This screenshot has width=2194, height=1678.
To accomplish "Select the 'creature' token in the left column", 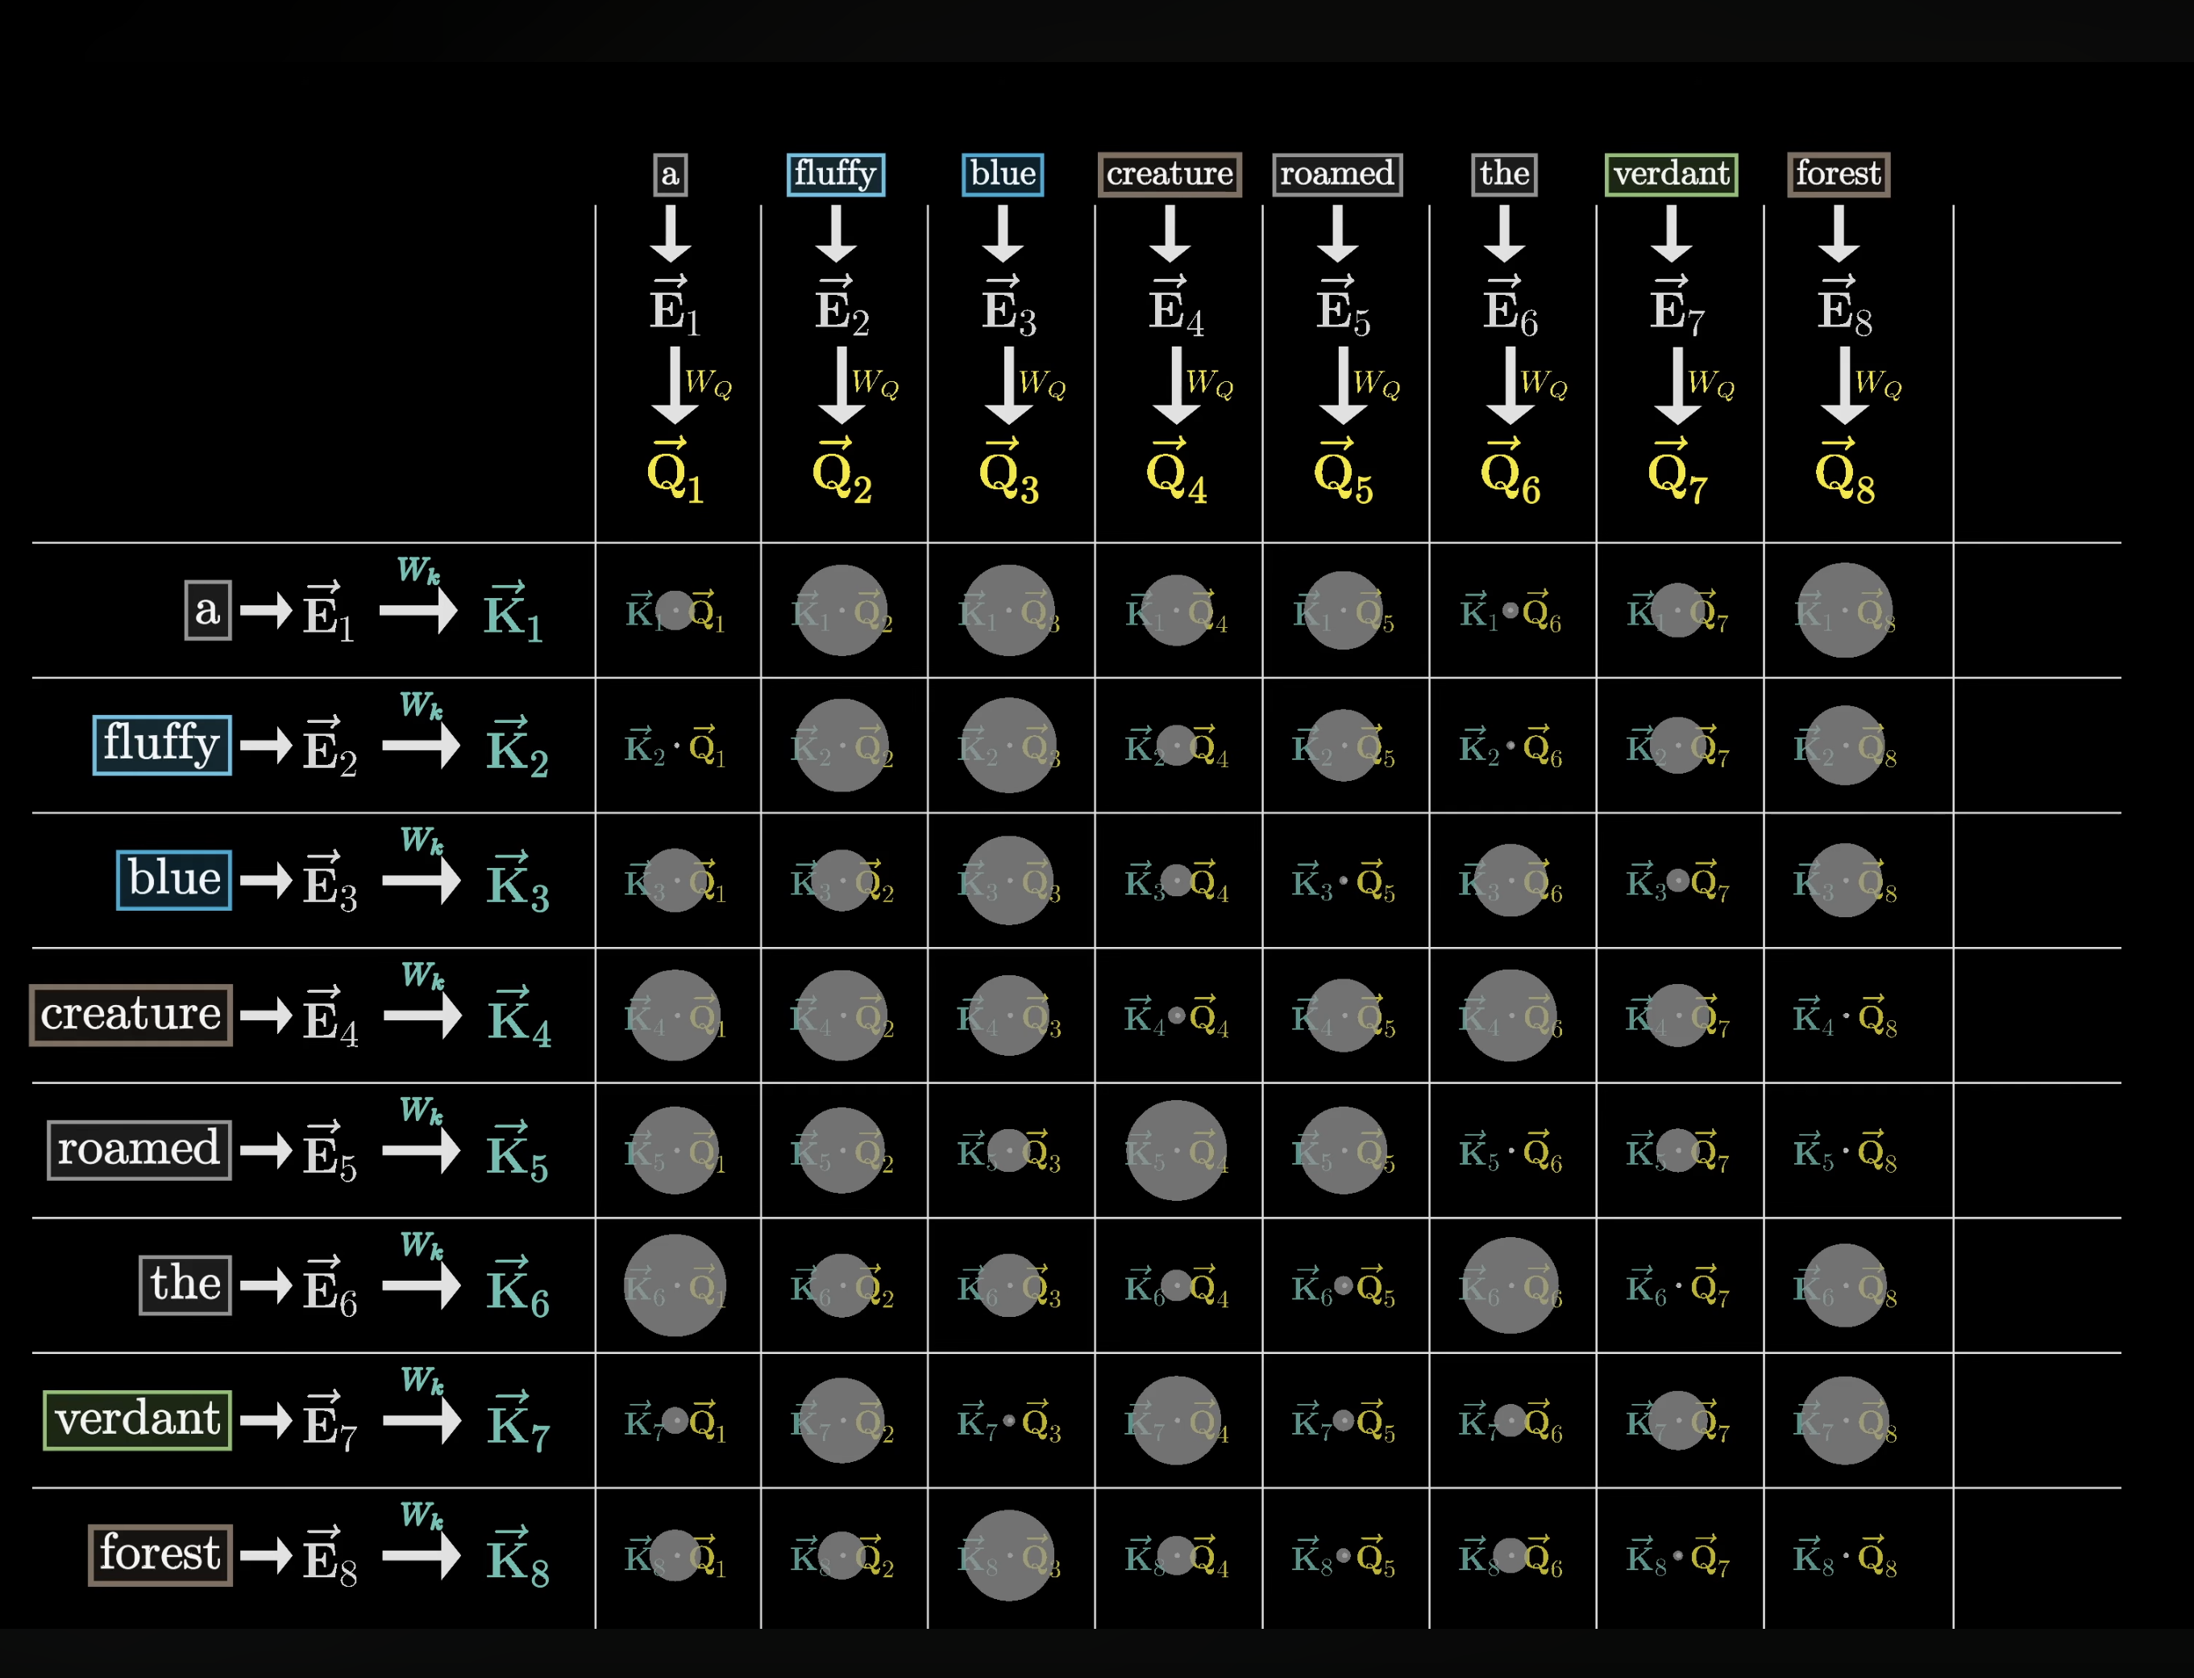I will pos(131,1015).
